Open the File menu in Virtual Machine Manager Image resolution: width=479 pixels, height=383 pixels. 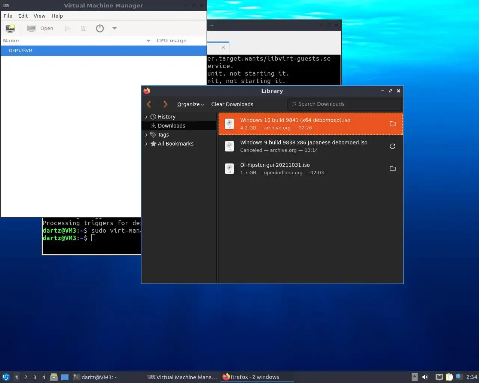point(8,16)
